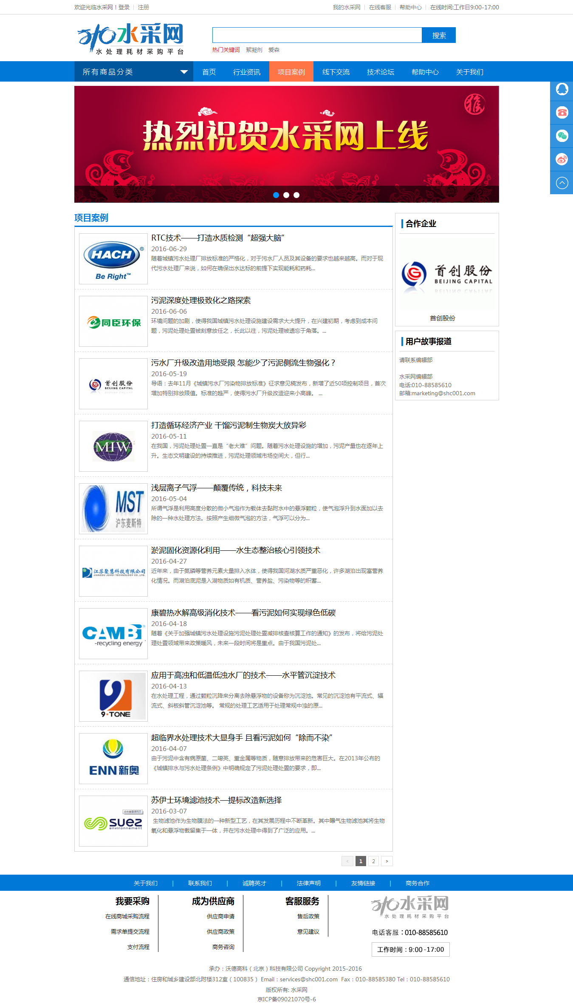Click the 注册 link
This screenshot has width=573, height=1003.
pos(144,7)
